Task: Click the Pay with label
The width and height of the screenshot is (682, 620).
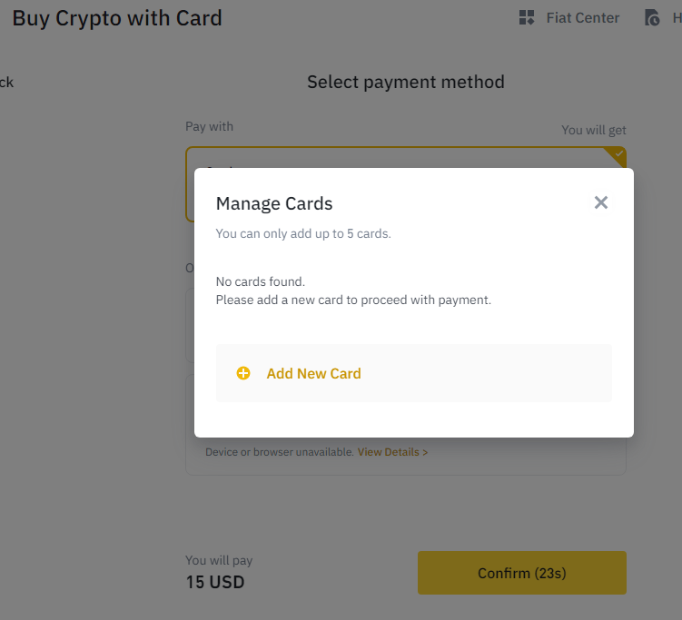Action: (x=209, y=126)
